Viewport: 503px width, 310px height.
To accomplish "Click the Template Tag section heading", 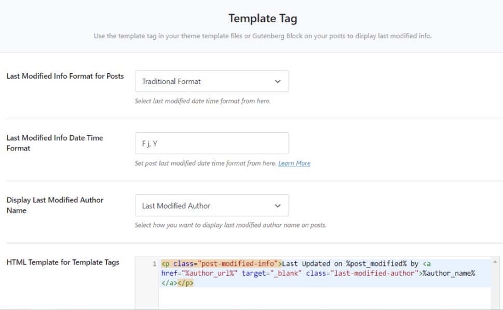I will pos(263,19).
